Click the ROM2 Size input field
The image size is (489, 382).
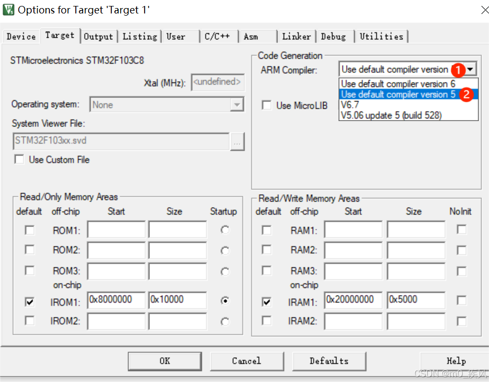(177, 250)
